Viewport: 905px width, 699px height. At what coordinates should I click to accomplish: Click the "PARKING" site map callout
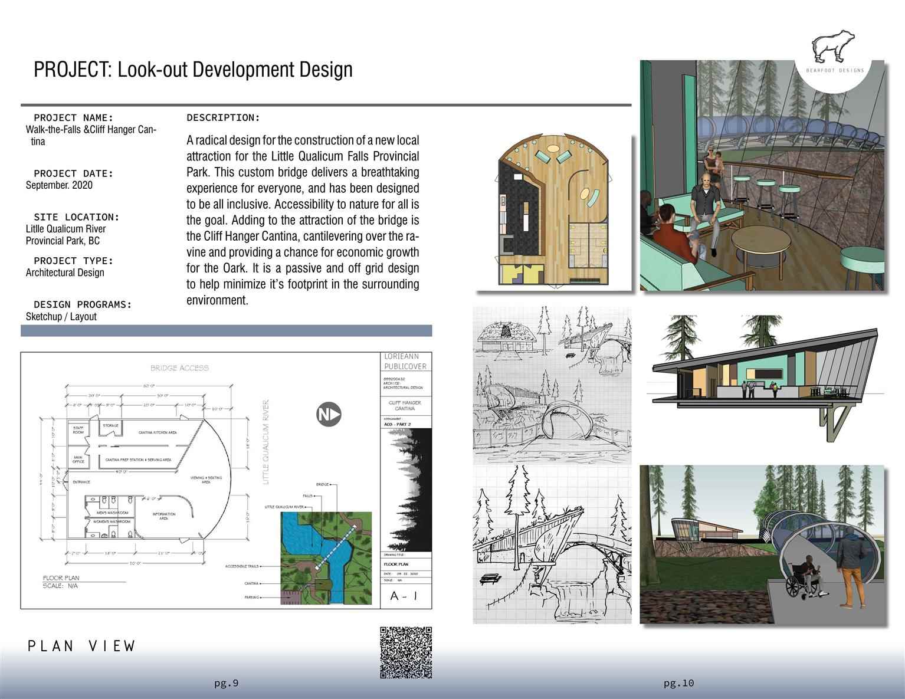[253, 598]
